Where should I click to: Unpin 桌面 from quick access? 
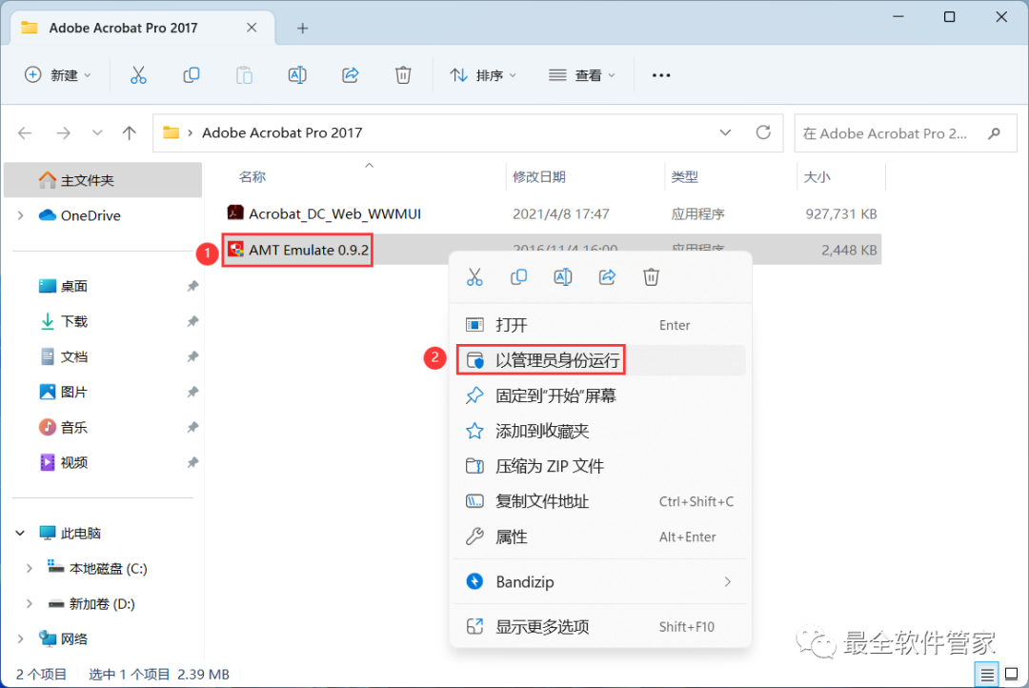click(192, 286)
